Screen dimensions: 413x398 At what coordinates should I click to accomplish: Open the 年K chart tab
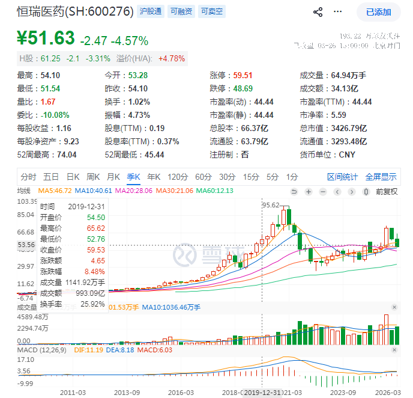[154, 177]
